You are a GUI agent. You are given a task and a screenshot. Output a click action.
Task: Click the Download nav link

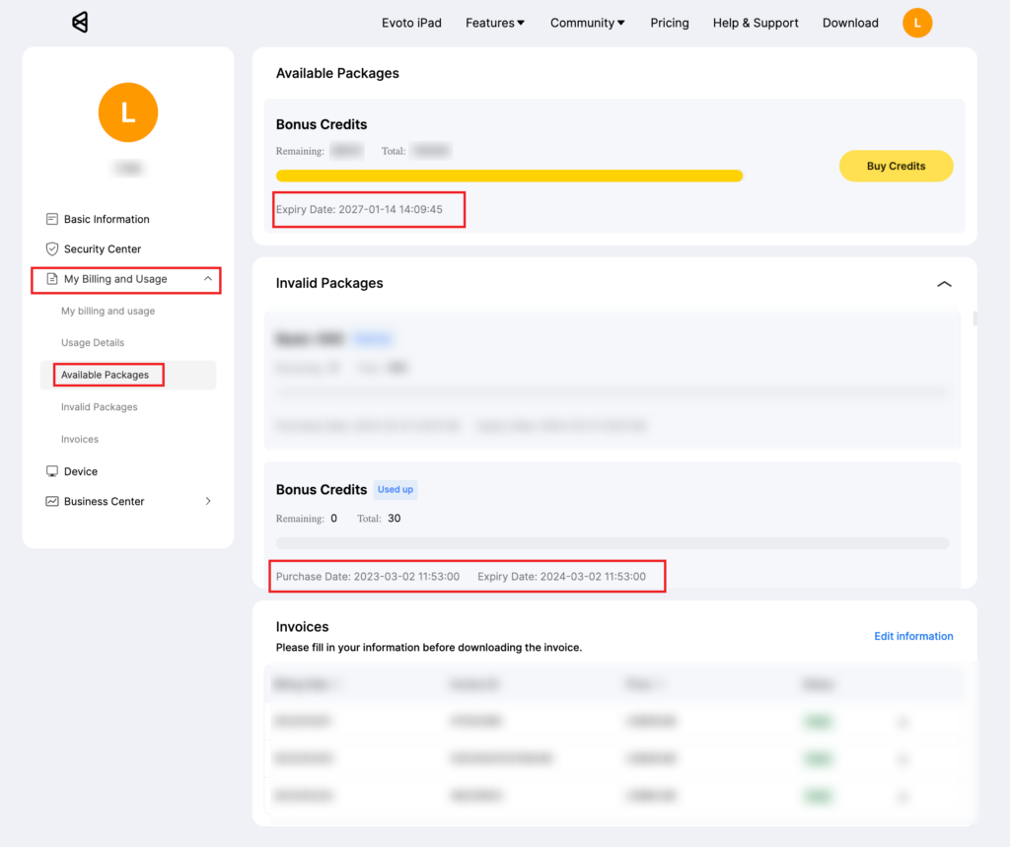tap(850, 23)
